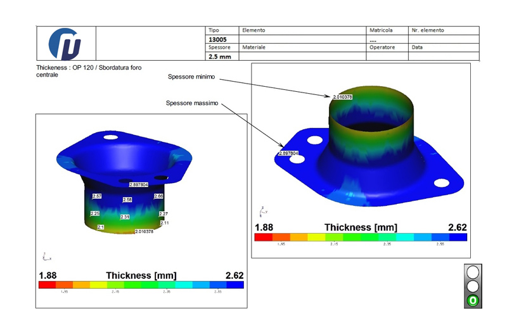Click the empty field below Materiale
Screen dimensions: 507x311
click(302, 56)
